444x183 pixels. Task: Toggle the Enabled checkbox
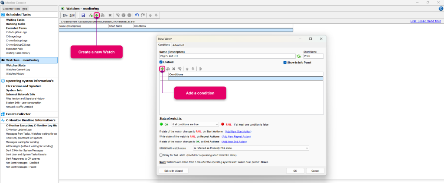coord(161,62)
